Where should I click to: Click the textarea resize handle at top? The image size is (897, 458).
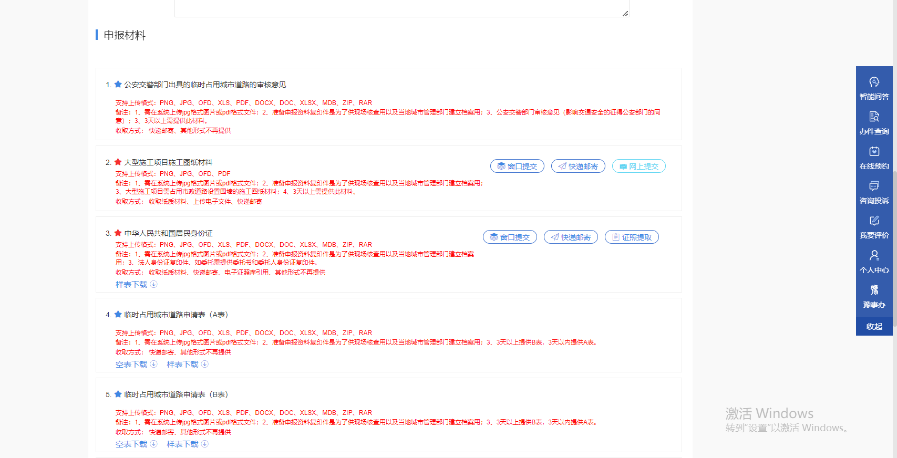(625, 14)
